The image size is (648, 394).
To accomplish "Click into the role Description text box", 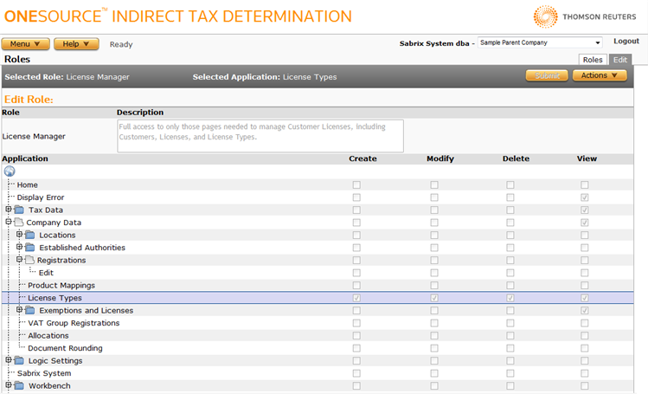I will click(x=260, y=136).
